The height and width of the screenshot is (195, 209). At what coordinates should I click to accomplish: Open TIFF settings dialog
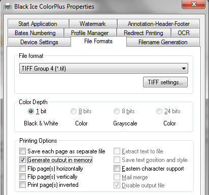point(165,82)
